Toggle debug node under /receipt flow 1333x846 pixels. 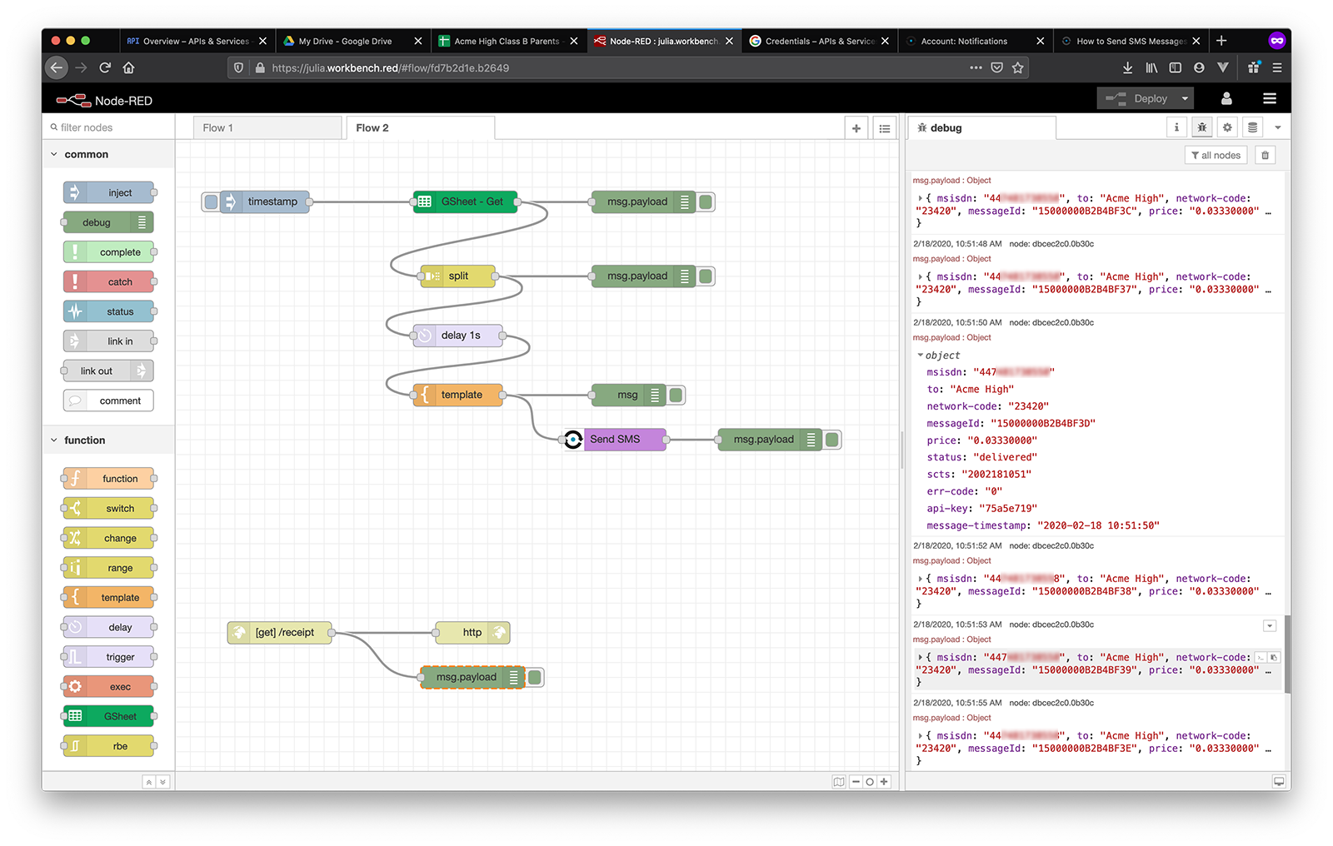point(535,677)
